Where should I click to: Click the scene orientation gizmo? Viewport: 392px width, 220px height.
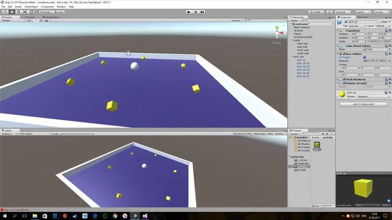click(277, 33)
